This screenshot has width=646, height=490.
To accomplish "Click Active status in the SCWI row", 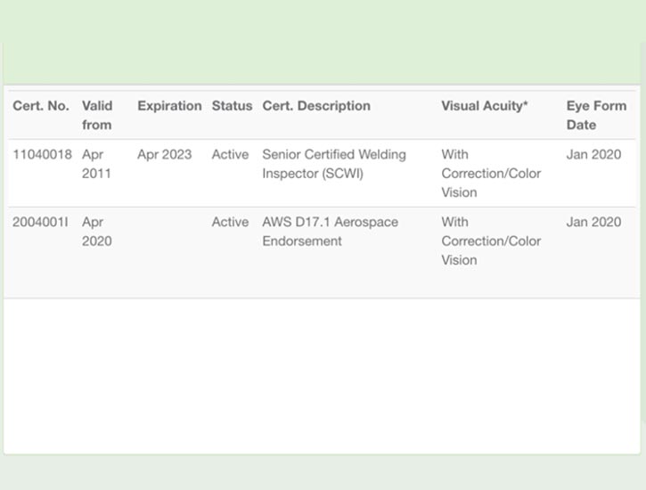I will click(x=230, y=155).
